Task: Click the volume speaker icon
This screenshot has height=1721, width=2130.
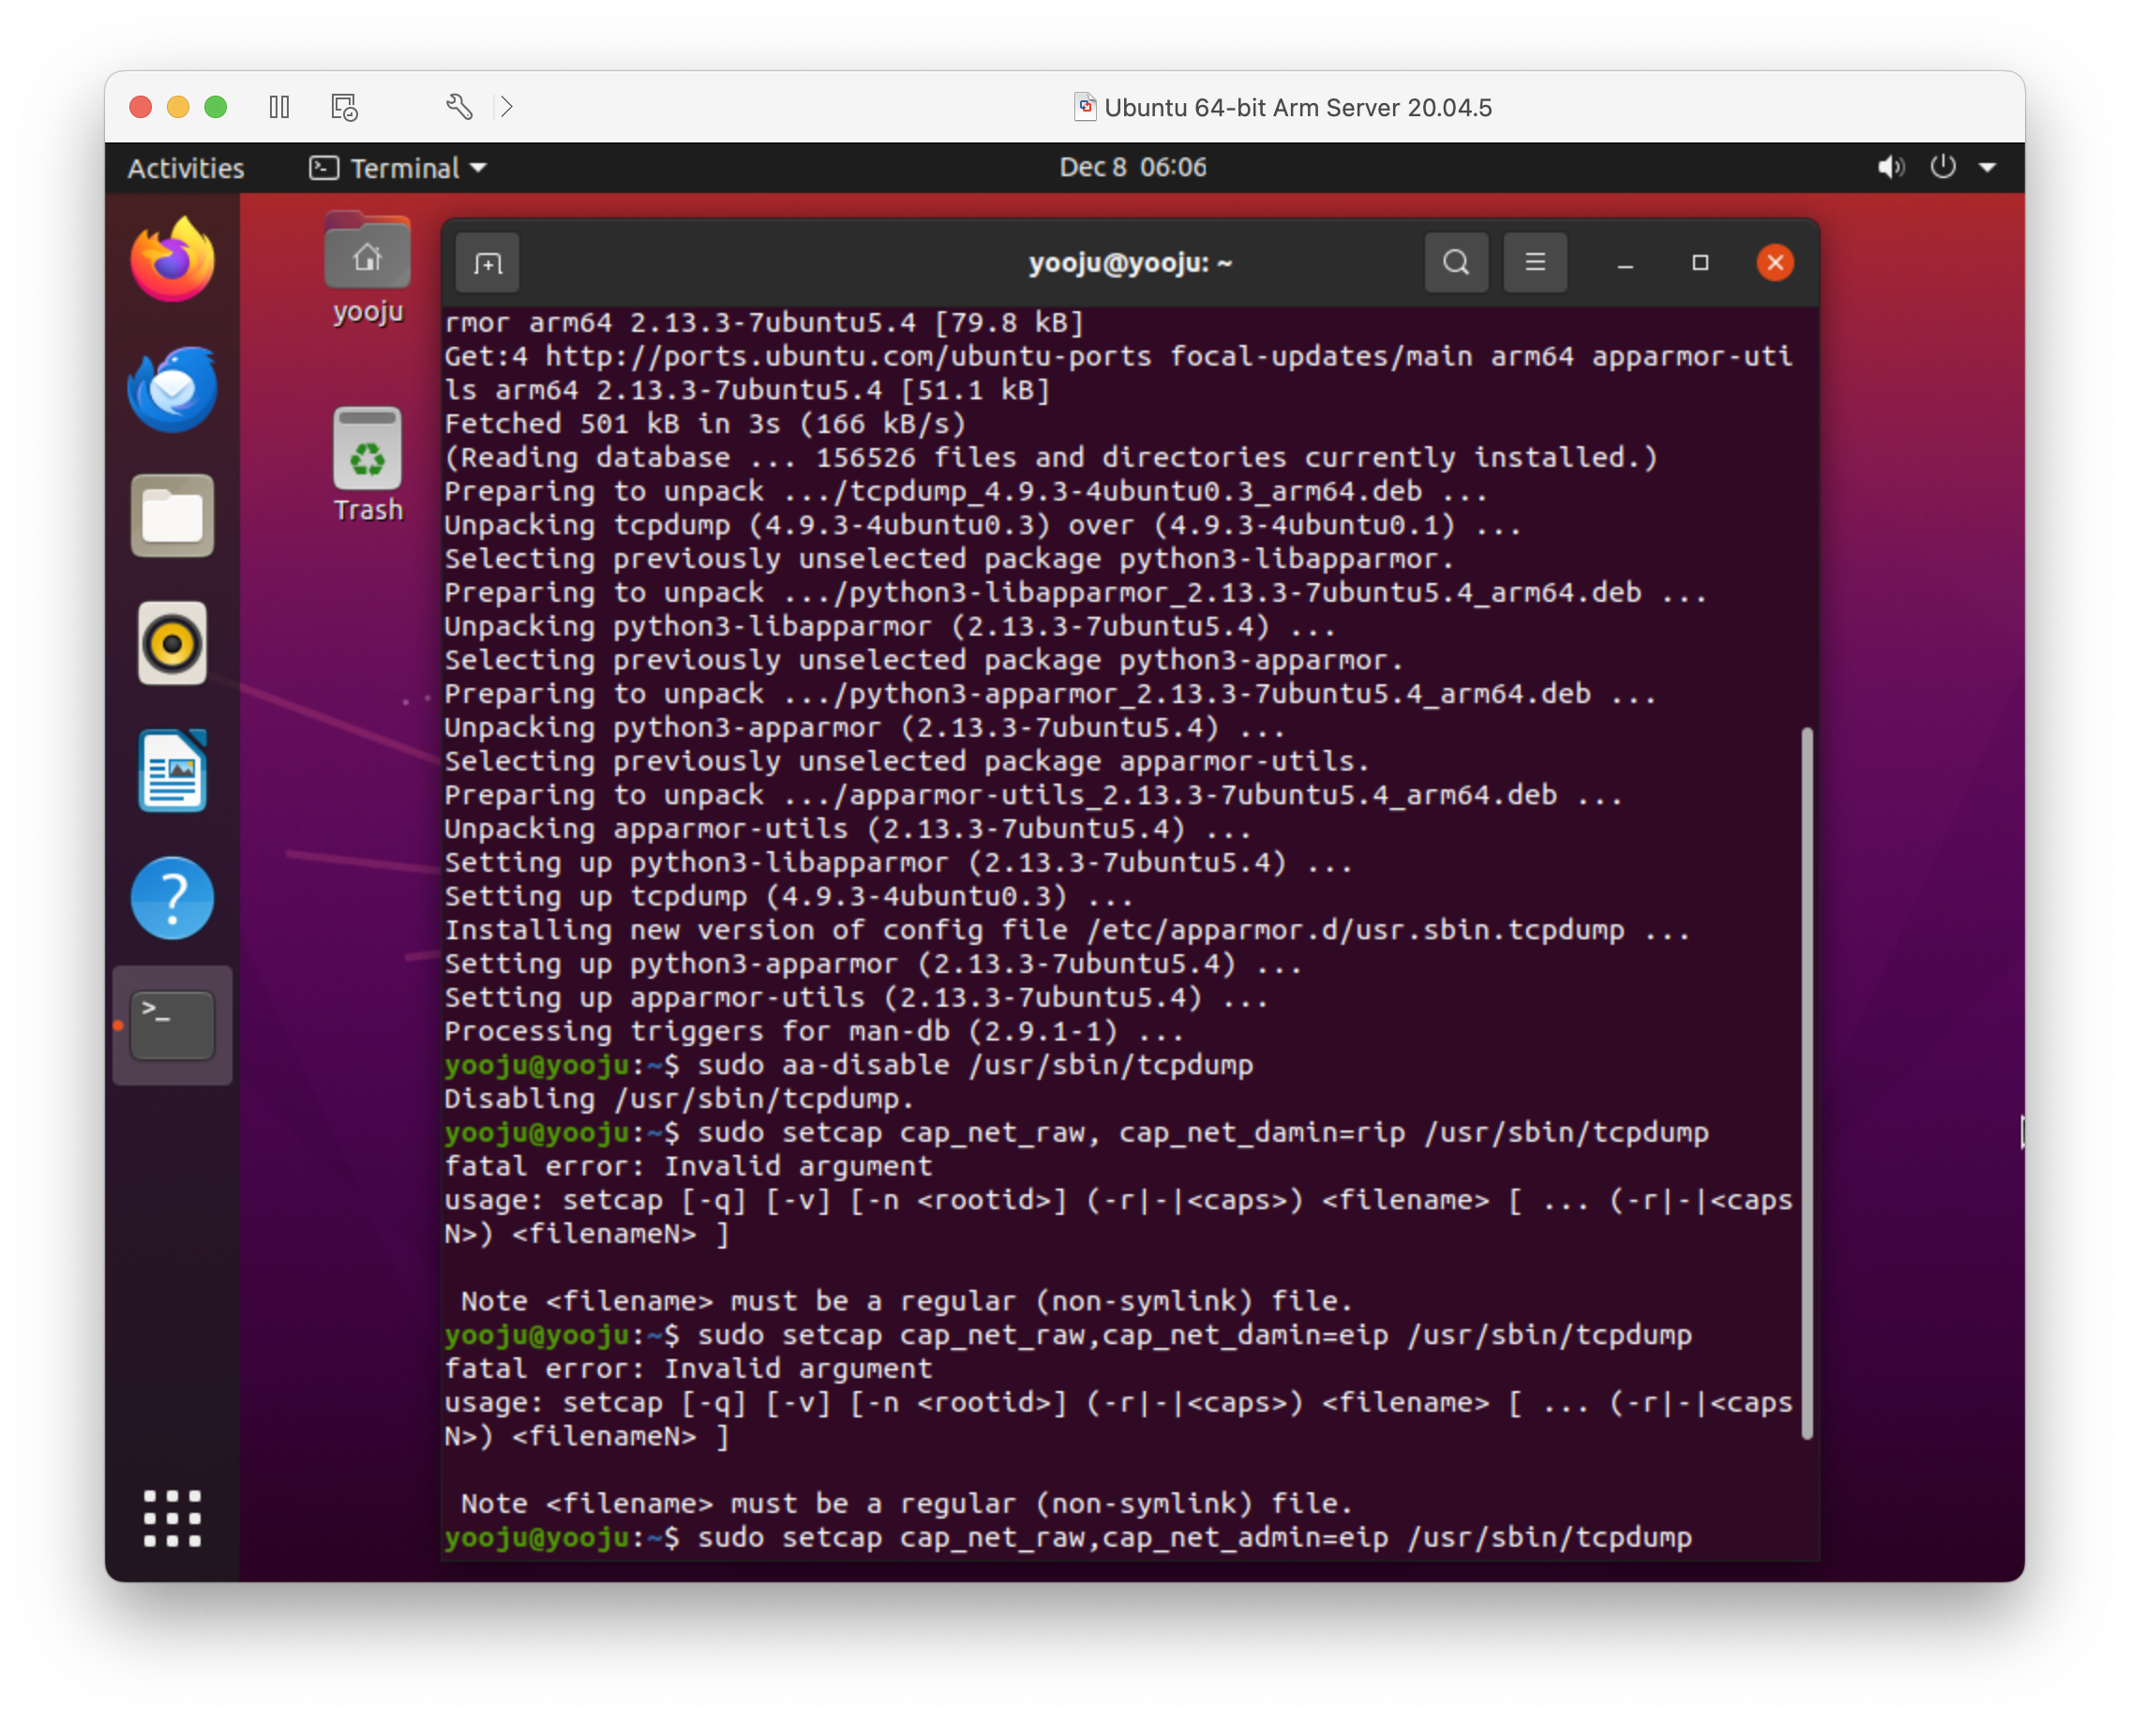Action: coord(1890,168)
